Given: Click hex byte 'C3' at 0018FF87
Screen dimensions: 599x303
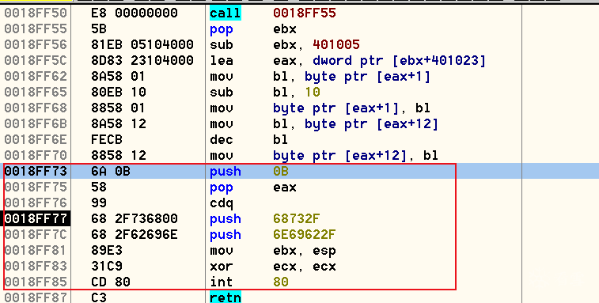Looking at the screenshot, I should point(99,297).
